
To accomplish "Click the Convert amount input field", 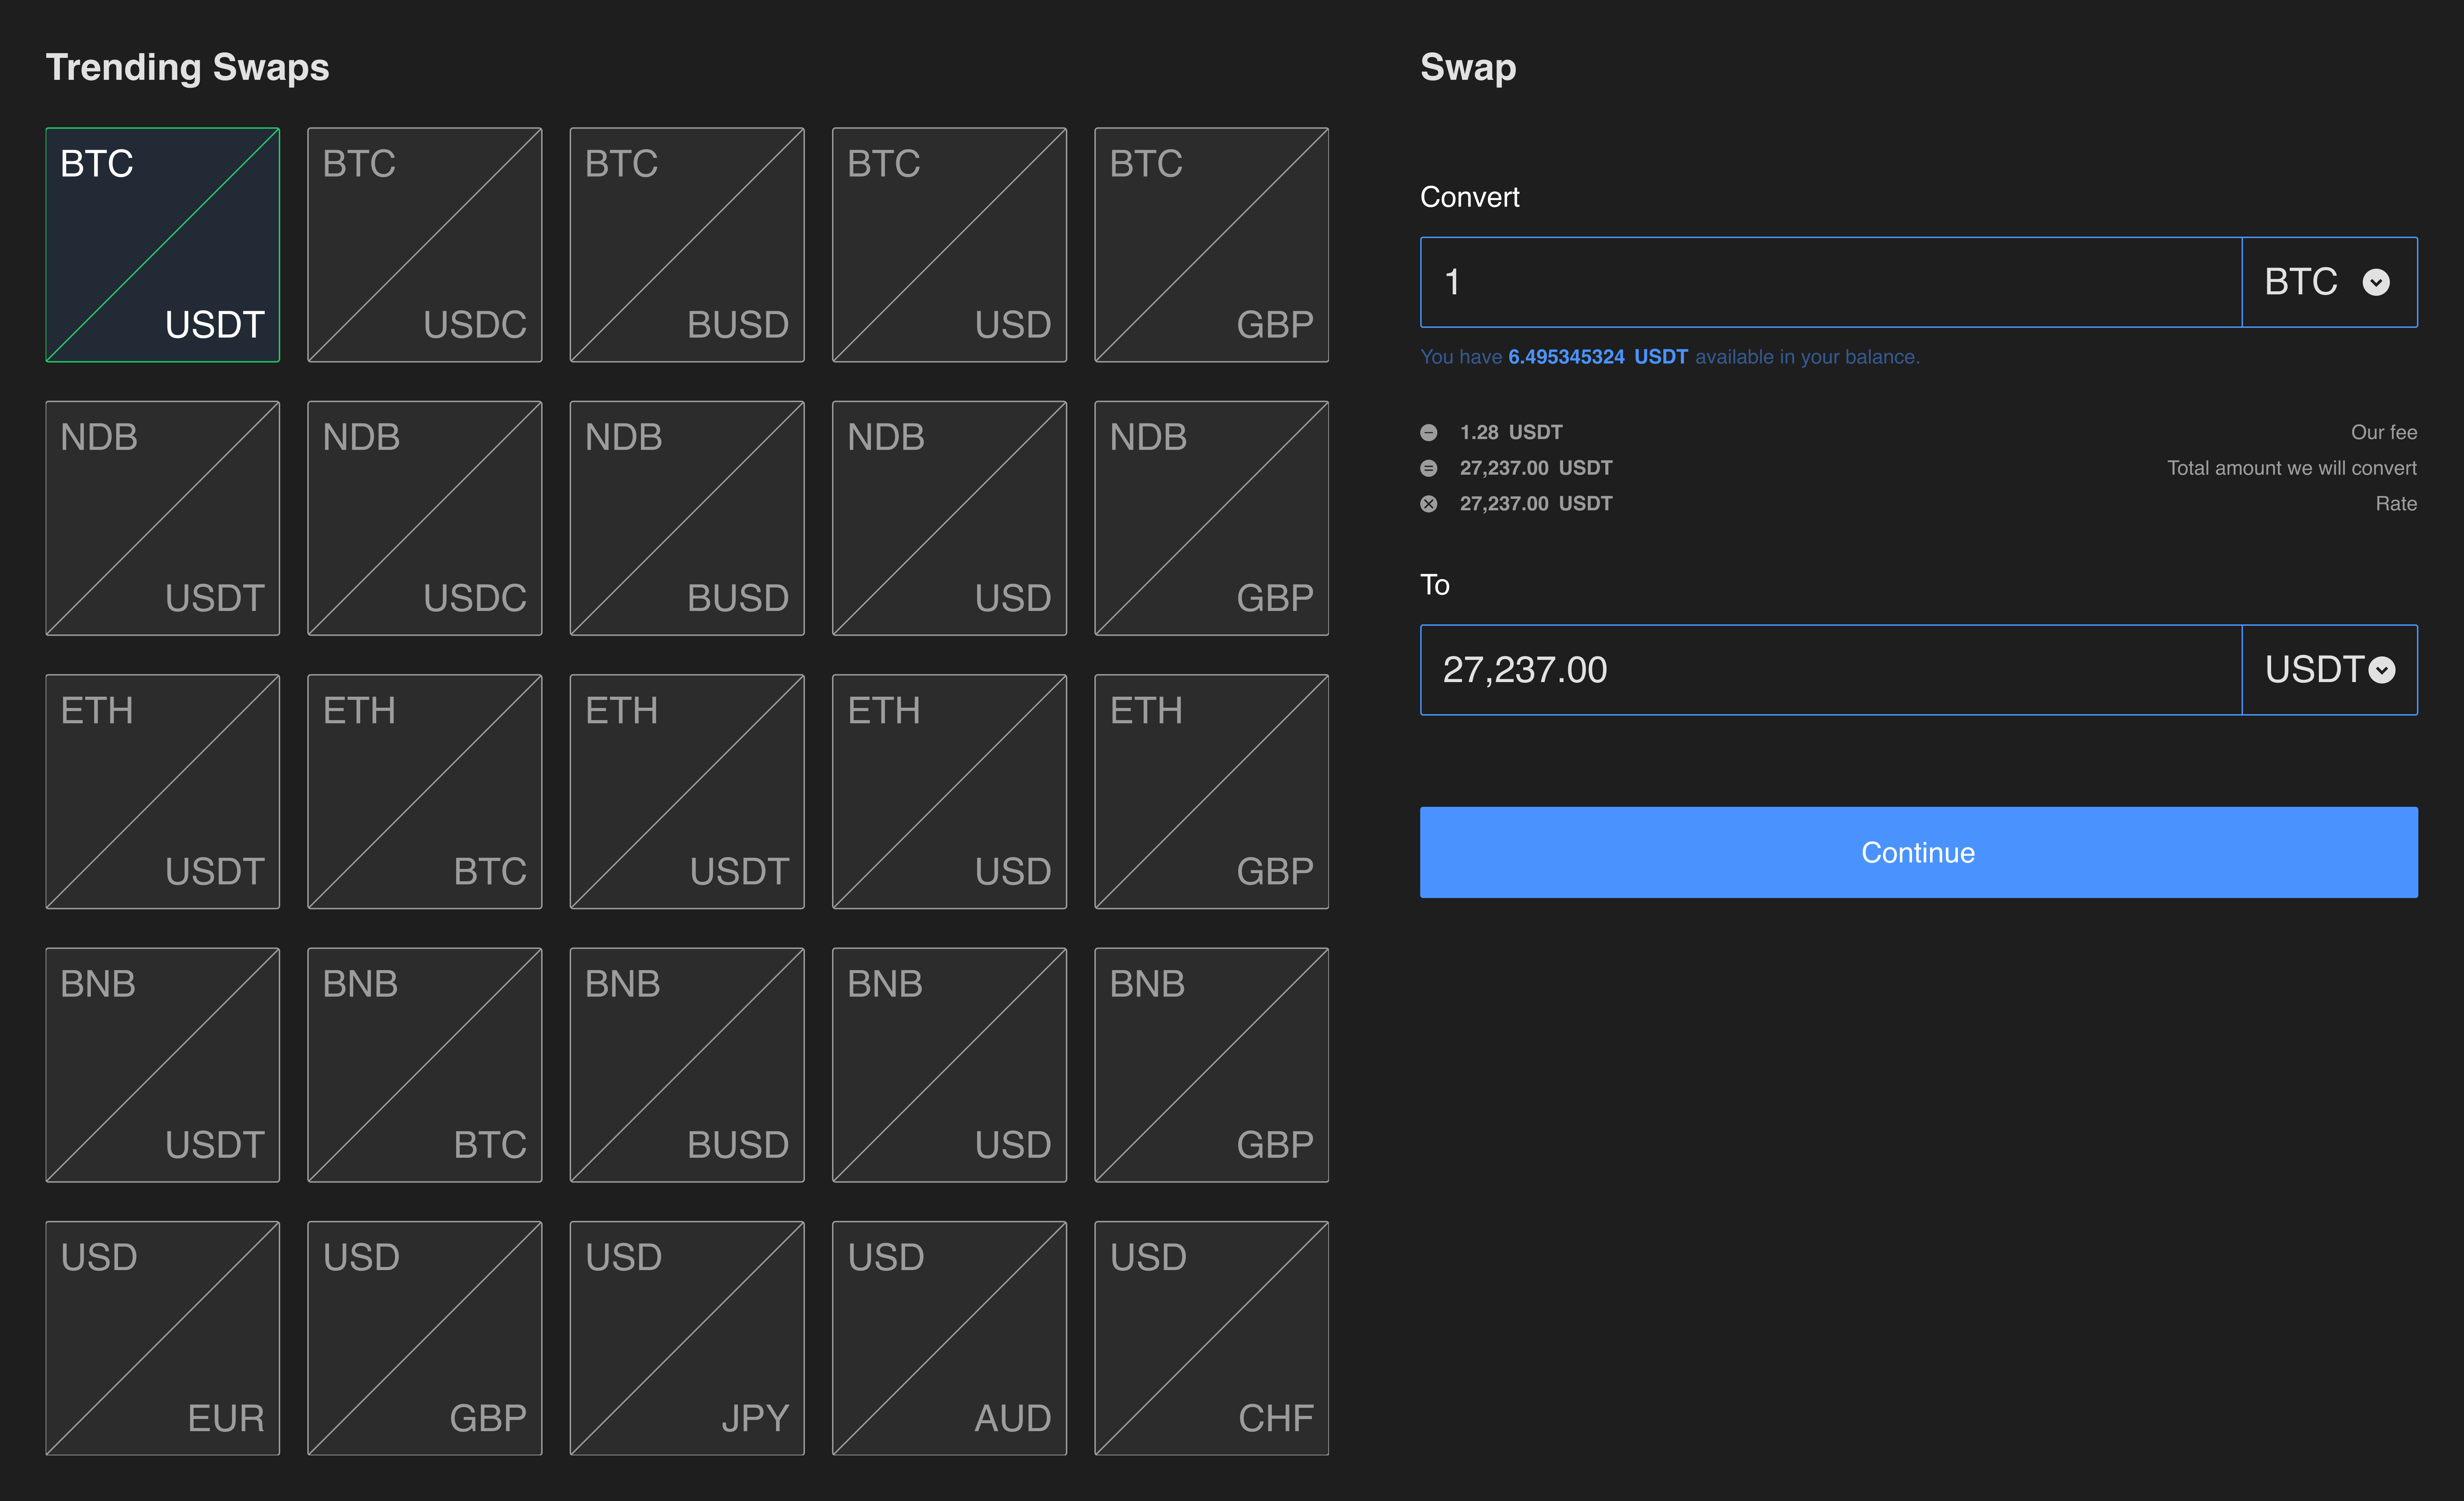I will coord(1830,282).
